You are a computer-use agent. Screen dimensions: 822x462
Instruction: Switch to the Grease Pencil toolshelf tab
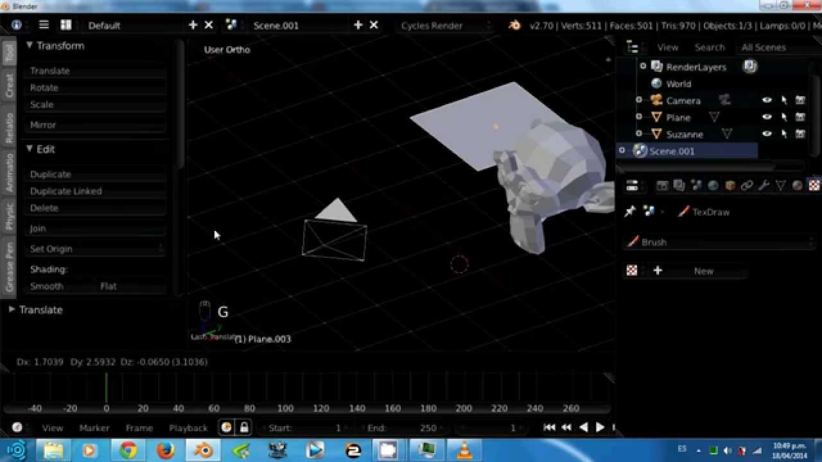coord(9,267)
